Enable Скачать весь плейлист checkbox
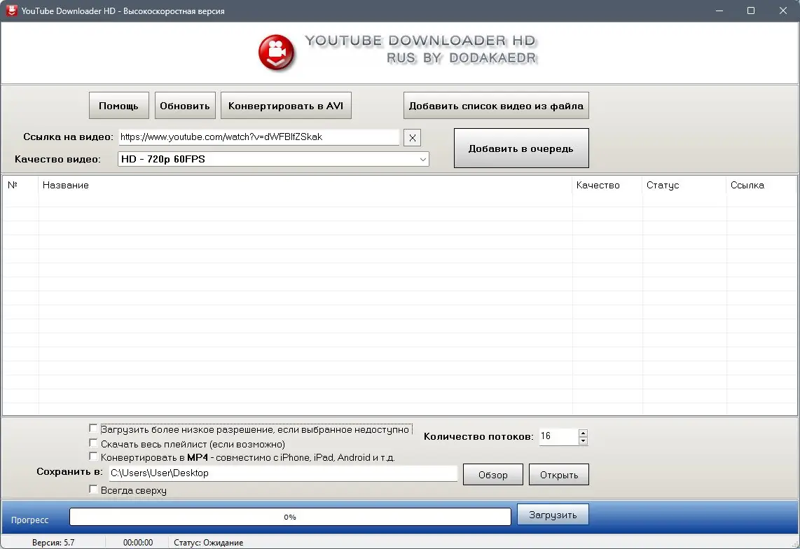The height and width of the screenshot is (549, 800). [x=93, y=443]
